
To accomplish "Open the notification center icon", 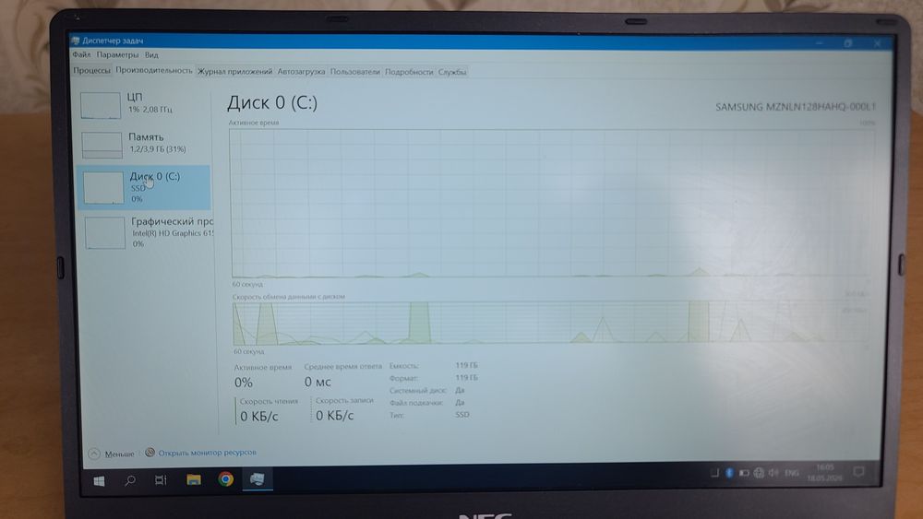I will [x=858, y=471].
